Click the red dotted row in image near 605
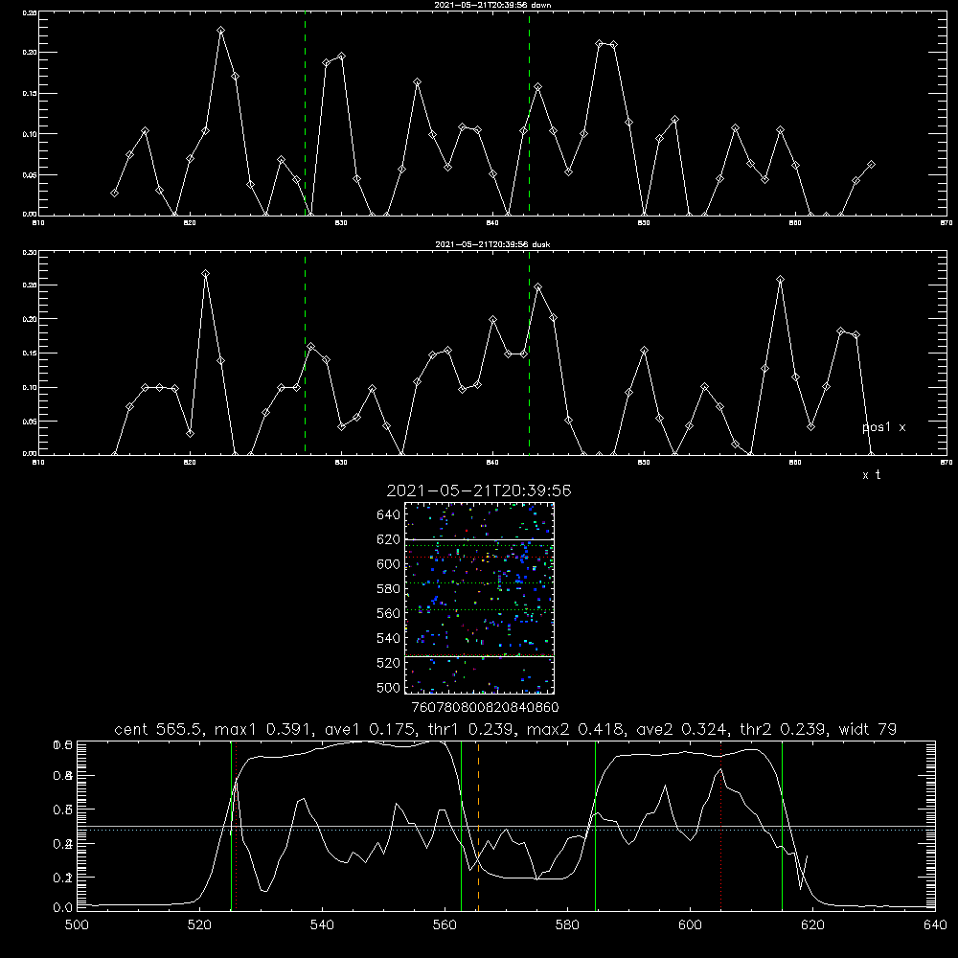The image size is (958, 958). pyautogui.click(x=479, y=558)
